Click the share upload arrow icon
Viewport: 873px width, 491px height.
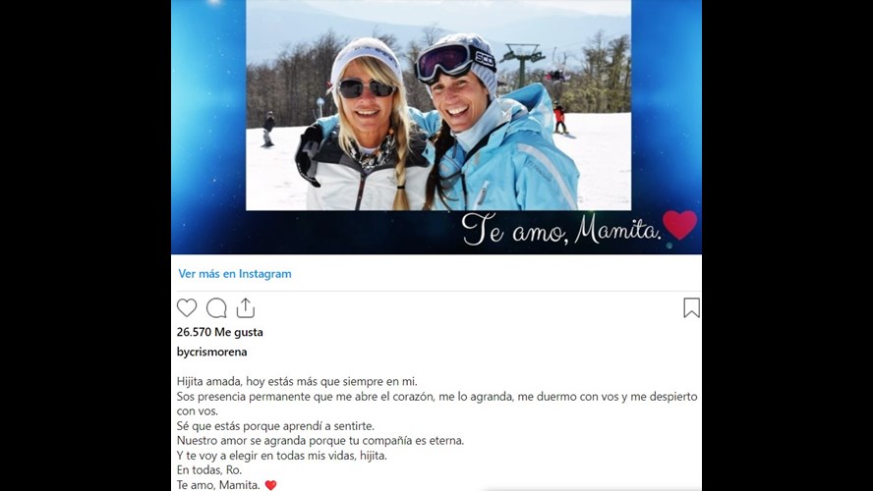(246, 307)
